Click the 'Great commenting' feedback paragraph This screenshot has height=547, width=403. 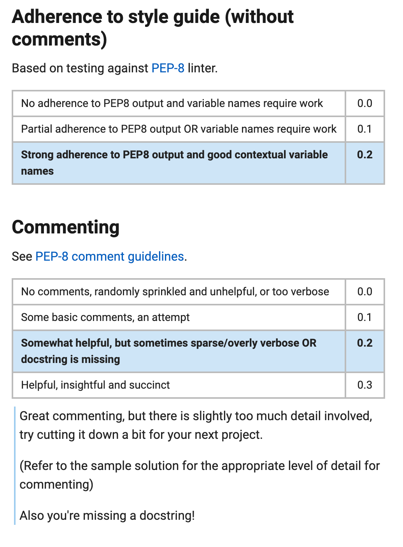click(196, 425)
